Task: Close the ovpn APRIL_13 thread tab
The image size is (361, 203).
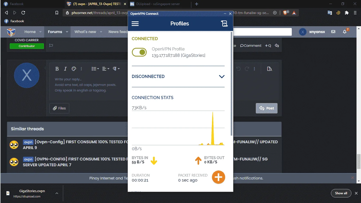Action: point(125,4)
